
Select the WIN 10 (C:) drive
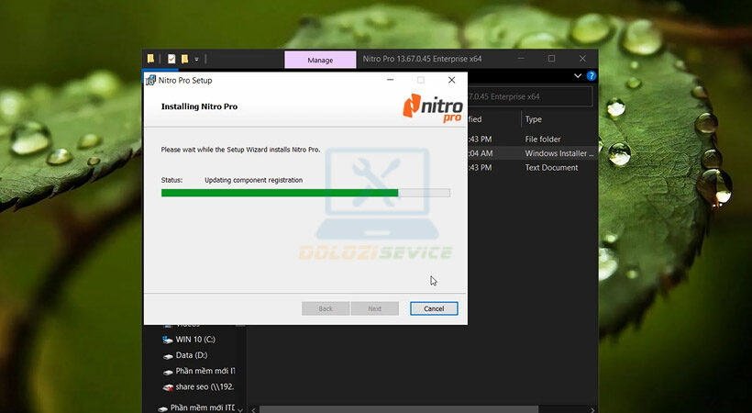pos(196,339)
